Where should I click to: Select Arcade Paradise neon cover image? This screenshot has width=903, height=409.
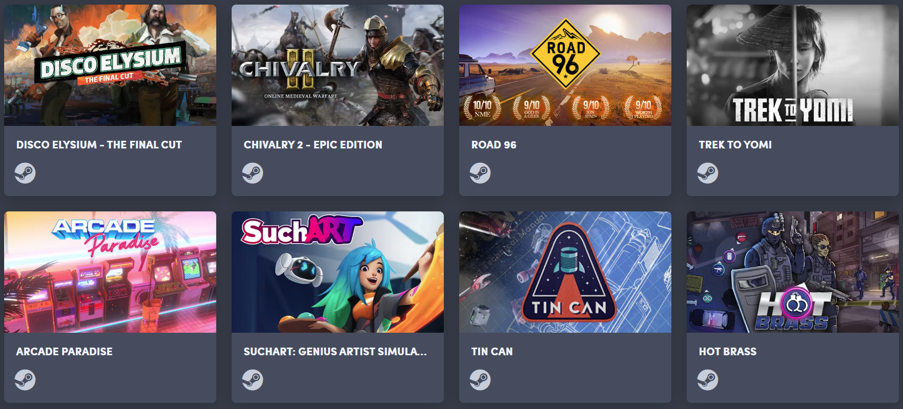[110, 272]
